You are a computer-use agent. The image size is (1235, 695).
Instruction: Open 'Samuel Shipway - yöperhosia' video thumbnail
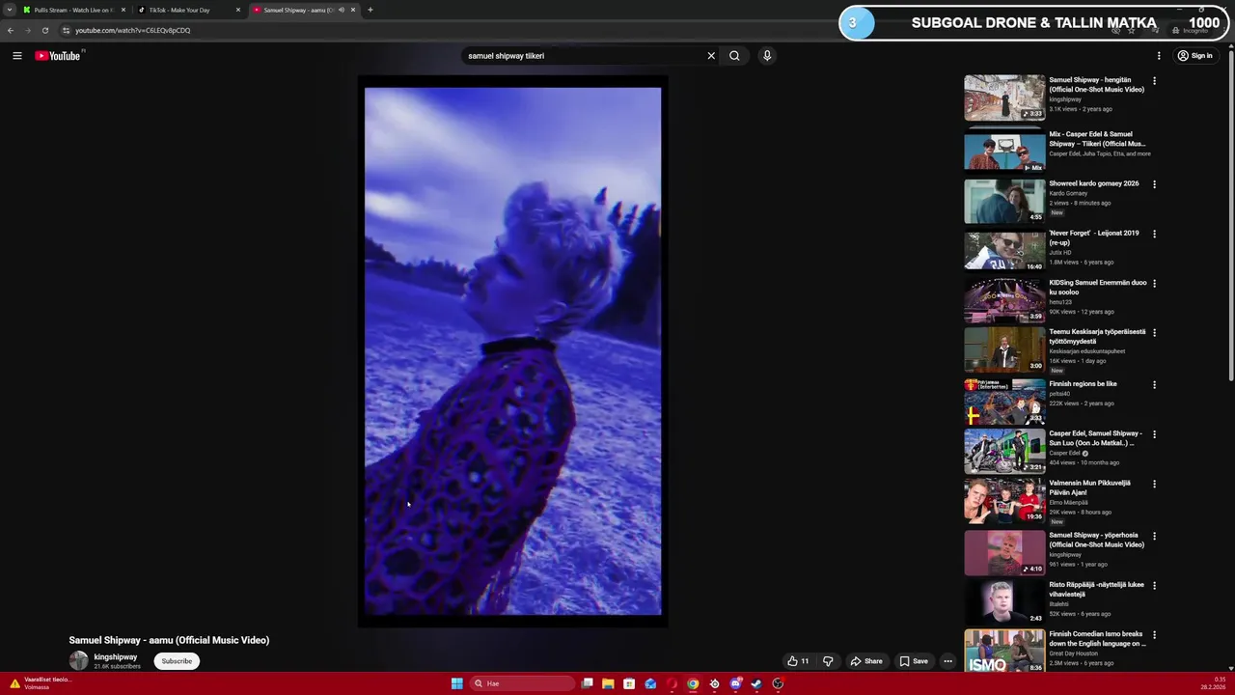(x=1004, y=552)
